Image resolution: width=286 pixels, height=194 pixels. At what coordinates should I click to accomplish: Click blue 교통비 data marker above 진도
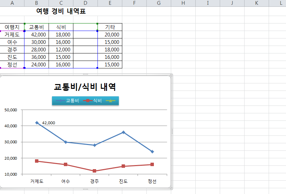tap(123, 132)
